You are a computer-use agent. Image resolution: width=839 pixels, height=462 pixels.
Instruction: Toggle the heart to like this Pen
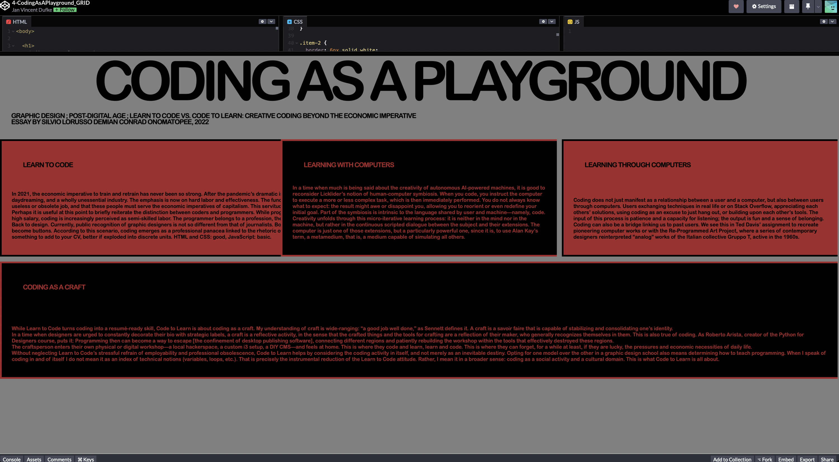[x=736, y=6]
